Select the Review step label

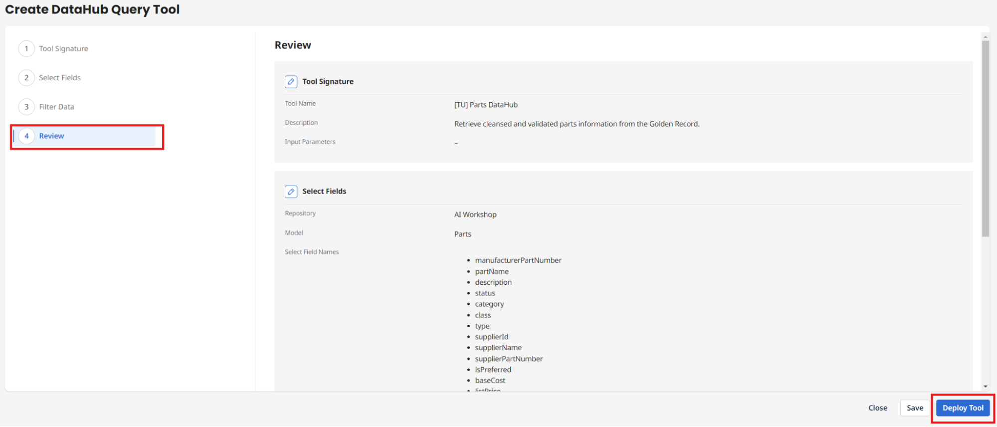[51, 136]
